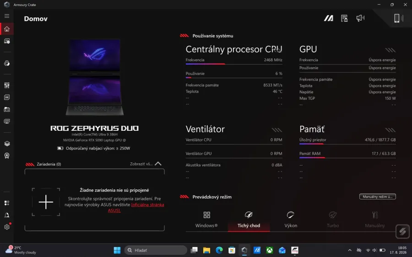
Task: Open the Windows Start button
Action: click(x=117, y=250)
